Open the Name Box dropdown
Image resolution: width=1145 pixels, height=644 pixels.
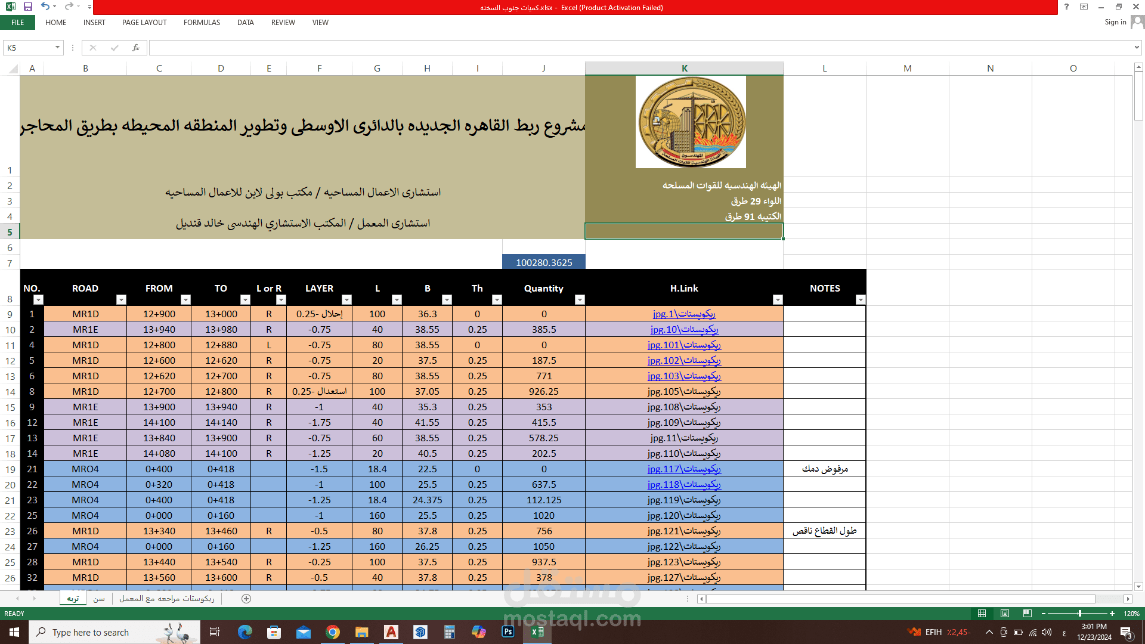coord(57,47)
